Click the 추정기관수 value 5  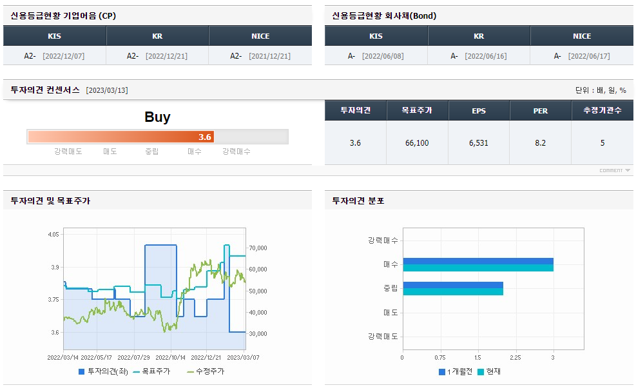[x=602, y=143]
